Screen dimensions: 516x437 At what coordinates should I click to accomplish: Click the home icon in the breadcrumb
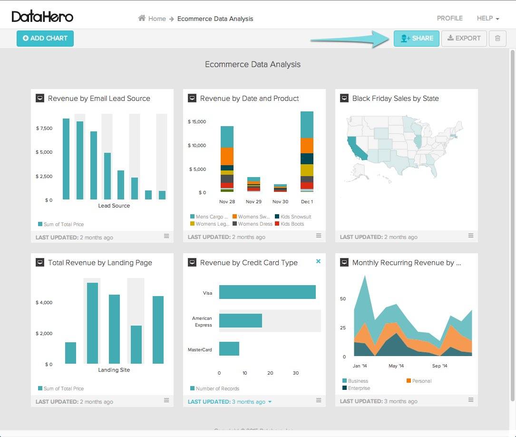coord(141,18)
